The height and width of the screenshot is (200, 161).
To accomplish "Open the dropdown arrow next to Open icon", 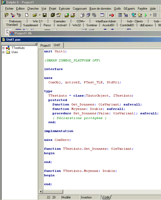I will click(40, 15).
